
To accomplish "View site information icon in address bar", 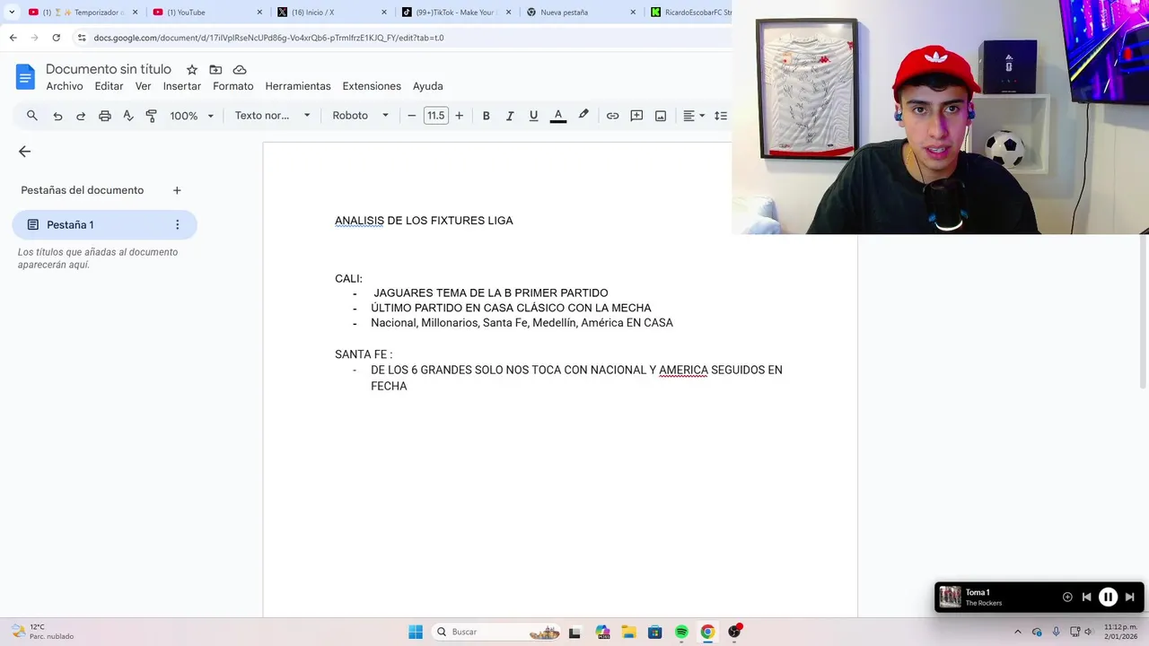I will point(82,38).
